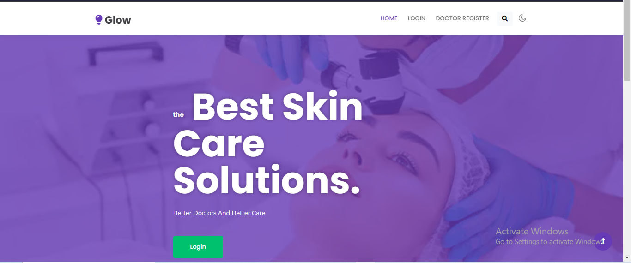Image resolution: width=631 pixels, height=263 pixels.
Task: Click the round scroll-to-top arrow button
Action: pyautogui.click(x=603, y=241)
